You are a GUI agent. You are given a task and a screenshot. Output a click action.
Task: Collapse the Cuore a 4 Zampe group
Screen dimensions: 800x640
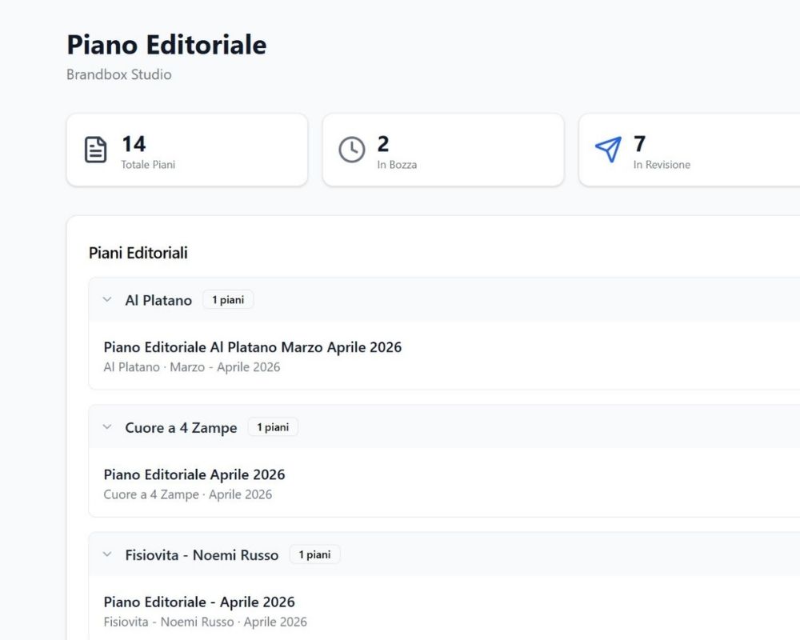pos(106,426)
